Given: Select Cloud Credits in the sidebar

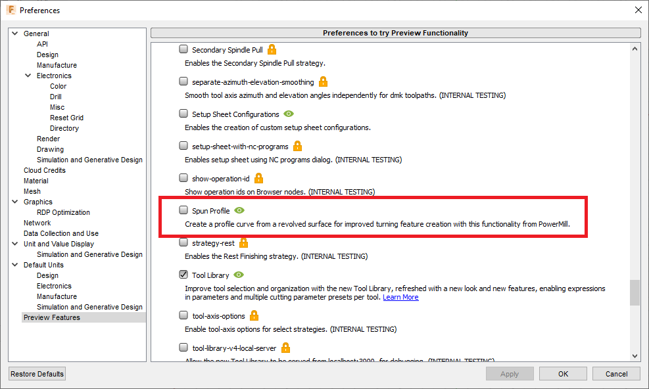Looking at the screenshot, I should pos(45,170).
